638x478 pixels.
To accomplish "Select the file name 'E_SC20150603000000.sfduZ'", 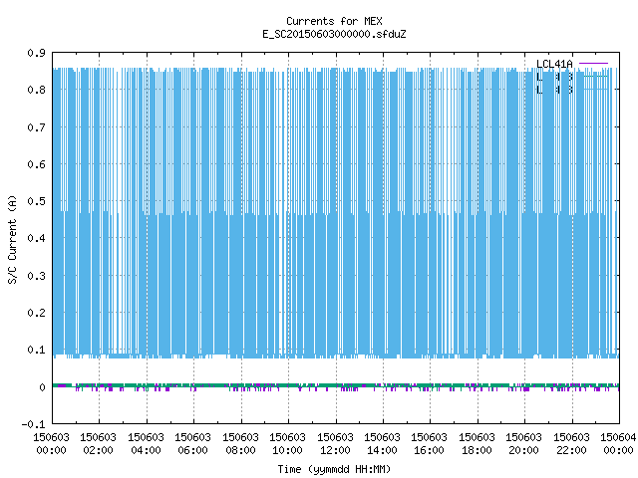I will (334, 34).
